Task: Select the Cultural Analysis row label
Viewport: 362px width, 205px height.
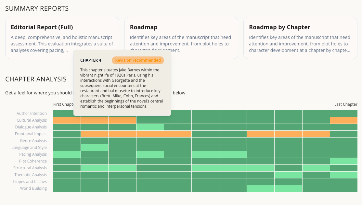Action: (32, 120)
